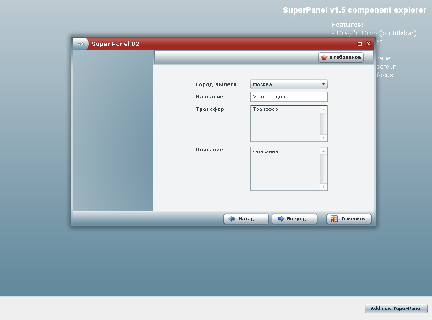
Task: Click Add new SuperPanel button
Action: (x=396, y=309)
